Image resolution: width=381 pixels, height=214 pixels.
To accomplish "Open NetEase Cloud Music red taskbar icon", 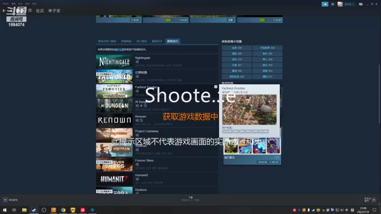I will point(82,210).
